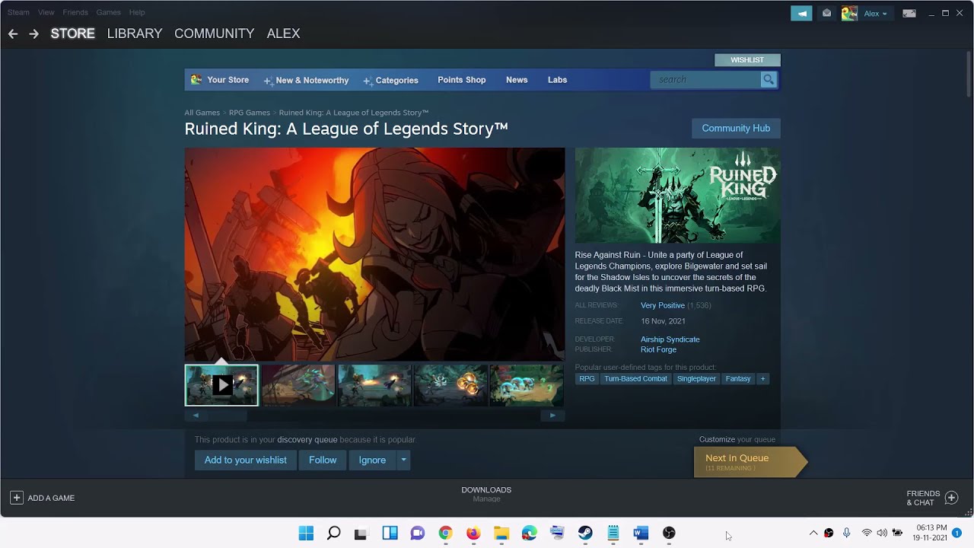974x548 pixels.
Task: Open the inbox envelope icon
Action: tap(826, 13)
